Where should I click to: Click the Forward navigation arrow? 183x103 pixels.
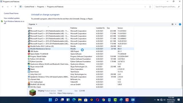[8, 7]
